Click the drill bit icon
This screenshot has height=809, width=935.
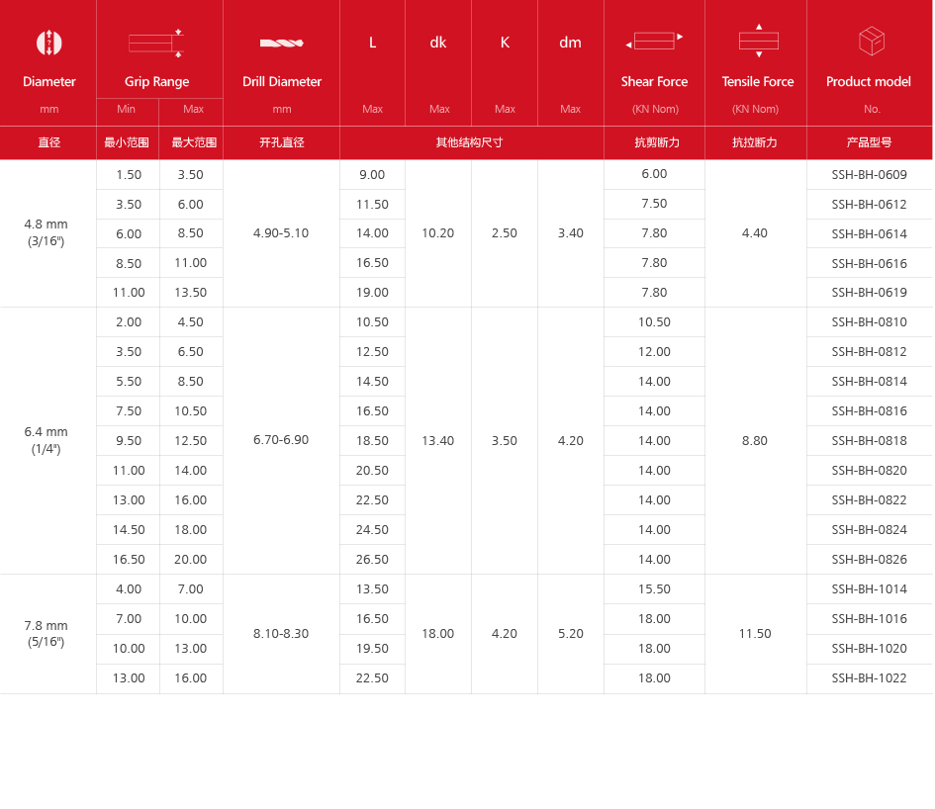(x=281, y=43)
